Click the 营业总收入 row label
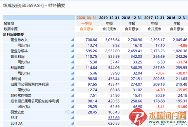Screen dimensions: 188x127 pos(19,40)
